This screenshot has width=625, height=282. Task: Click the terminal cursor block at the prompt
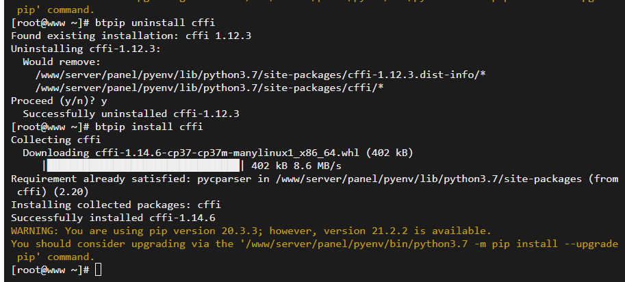click(x=98, y=270)
